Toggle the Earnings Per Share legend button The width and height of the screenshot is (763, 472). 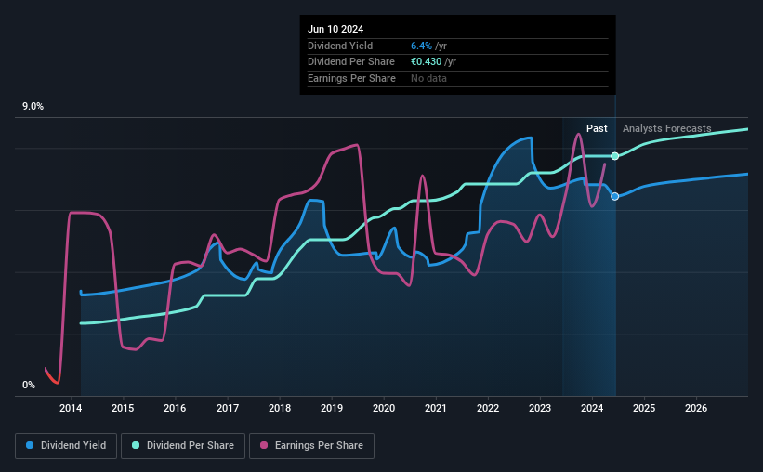[312, 446]
